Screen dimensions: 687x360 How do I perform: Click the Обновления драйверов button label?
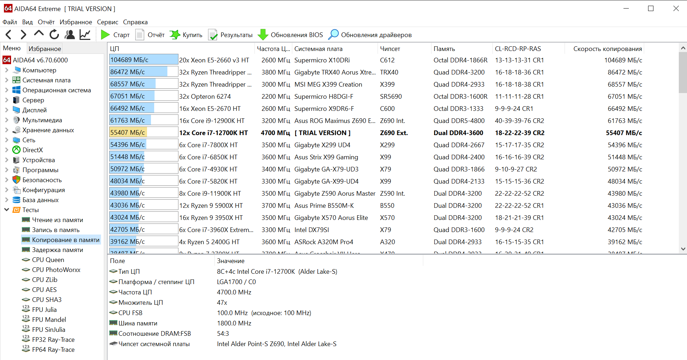point(376,35)
